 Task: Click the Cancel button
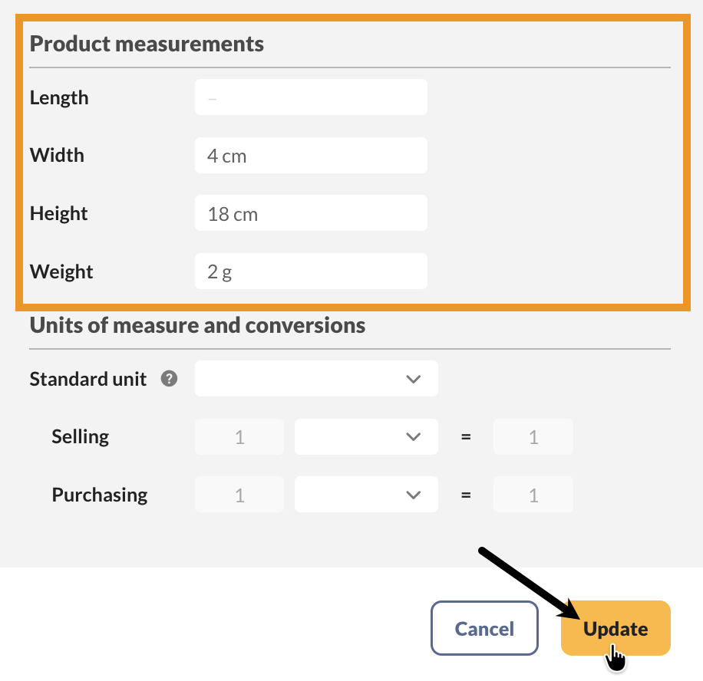tap(484, 629)
